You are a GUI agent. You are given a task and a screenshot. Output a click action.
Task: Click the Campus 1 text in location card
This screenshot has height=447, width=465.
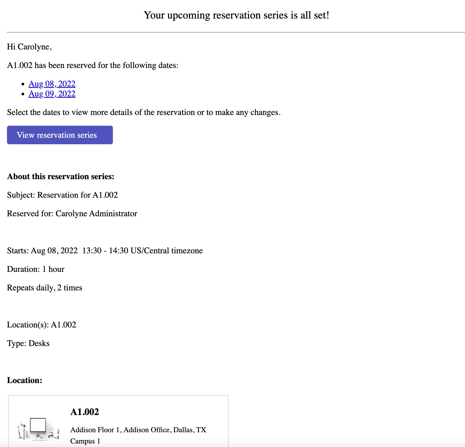coord(85,441)
